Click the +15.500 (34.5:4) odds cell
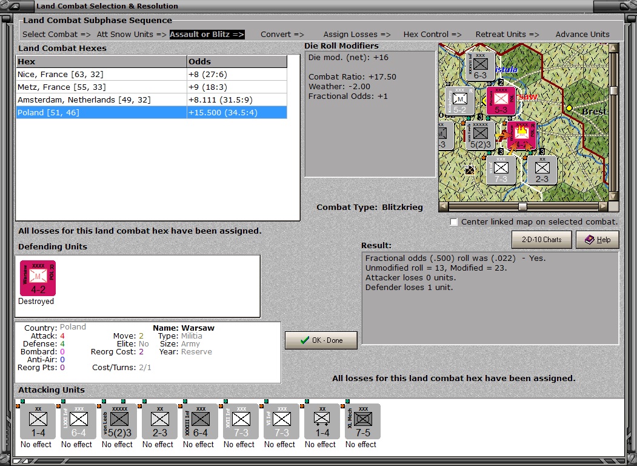 pyautogui.click(x=237, y=113)
